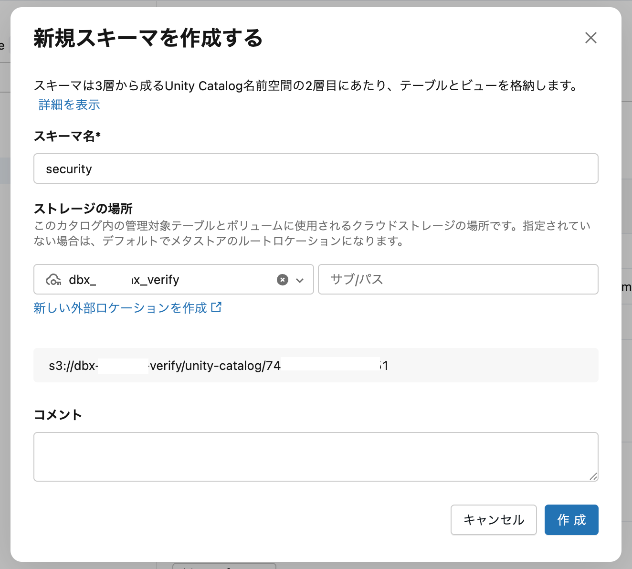Click the comment box resize handle
The image size is (632, 569).
[x=593, y=476]
